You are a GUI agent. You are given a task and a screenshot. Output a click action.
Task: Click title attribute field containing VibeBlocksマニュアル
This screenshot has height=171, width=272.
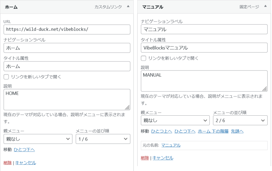[x=204, y=48]
